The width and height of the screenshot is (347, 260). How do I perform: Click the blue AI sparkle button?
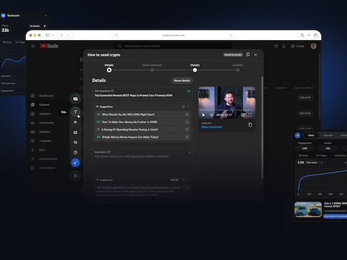76,163
